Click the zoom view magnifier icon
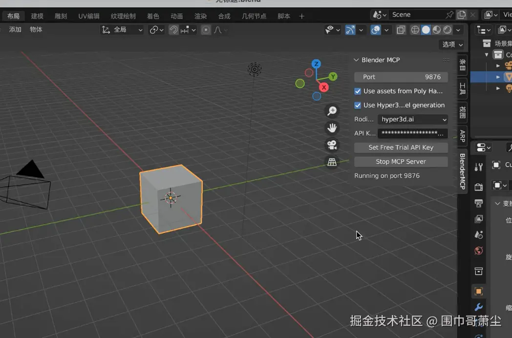This screenshot has width=512, height=338. click(332, 111)
